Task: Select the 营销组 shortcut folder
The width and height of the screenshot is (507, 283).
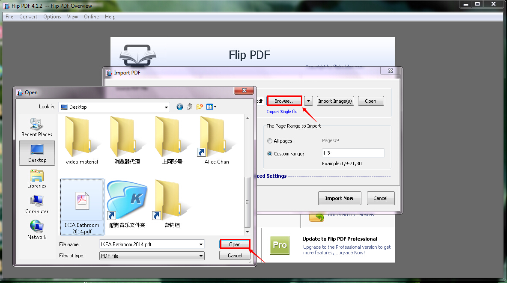Action: click(172, 204)
